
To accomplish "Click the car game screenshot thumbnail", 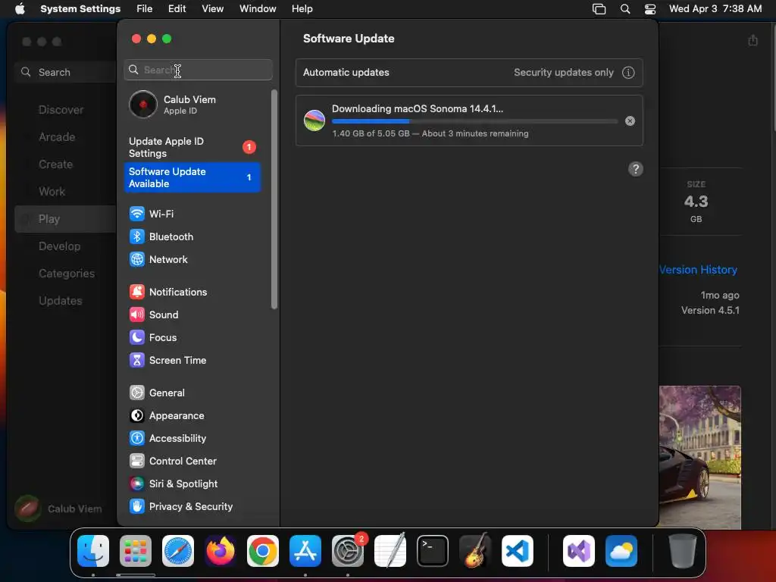I will [x=699, y=457].
